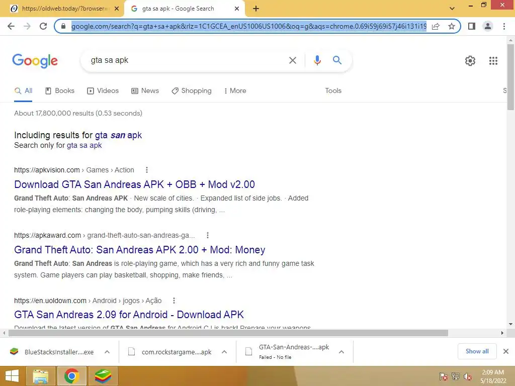Open Chrome's three-dot menu

tap(504, 26)
